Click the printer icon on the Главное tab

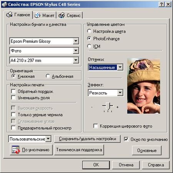point(9,15)
